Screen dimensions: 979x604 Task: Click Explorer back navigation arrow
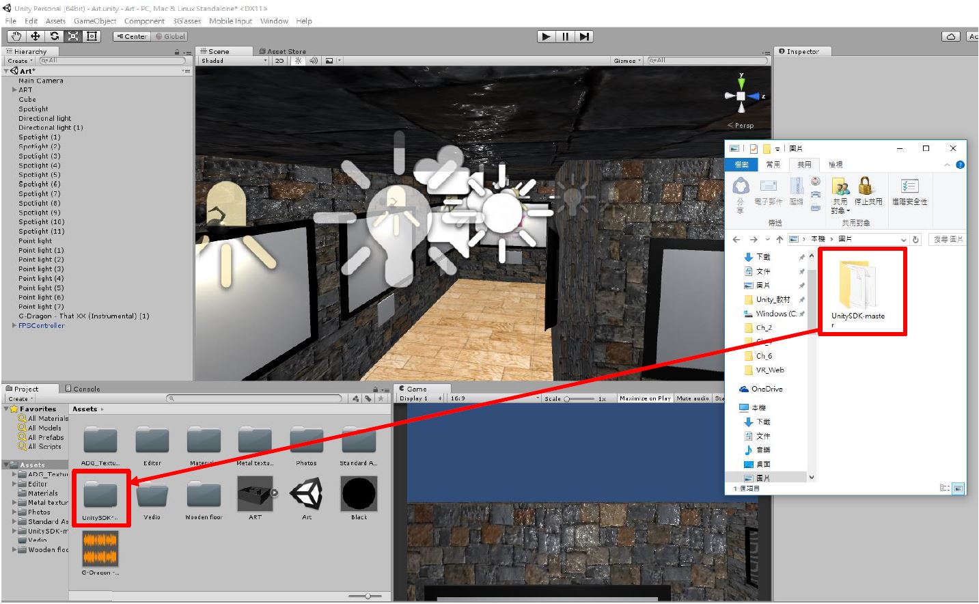point(736,239)
